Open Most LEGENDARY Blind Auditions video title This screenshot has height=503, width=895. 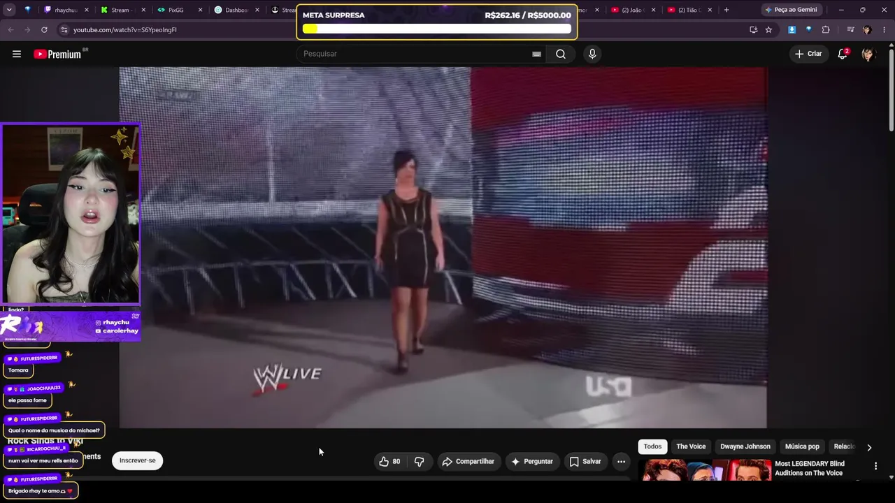[810, 468]
